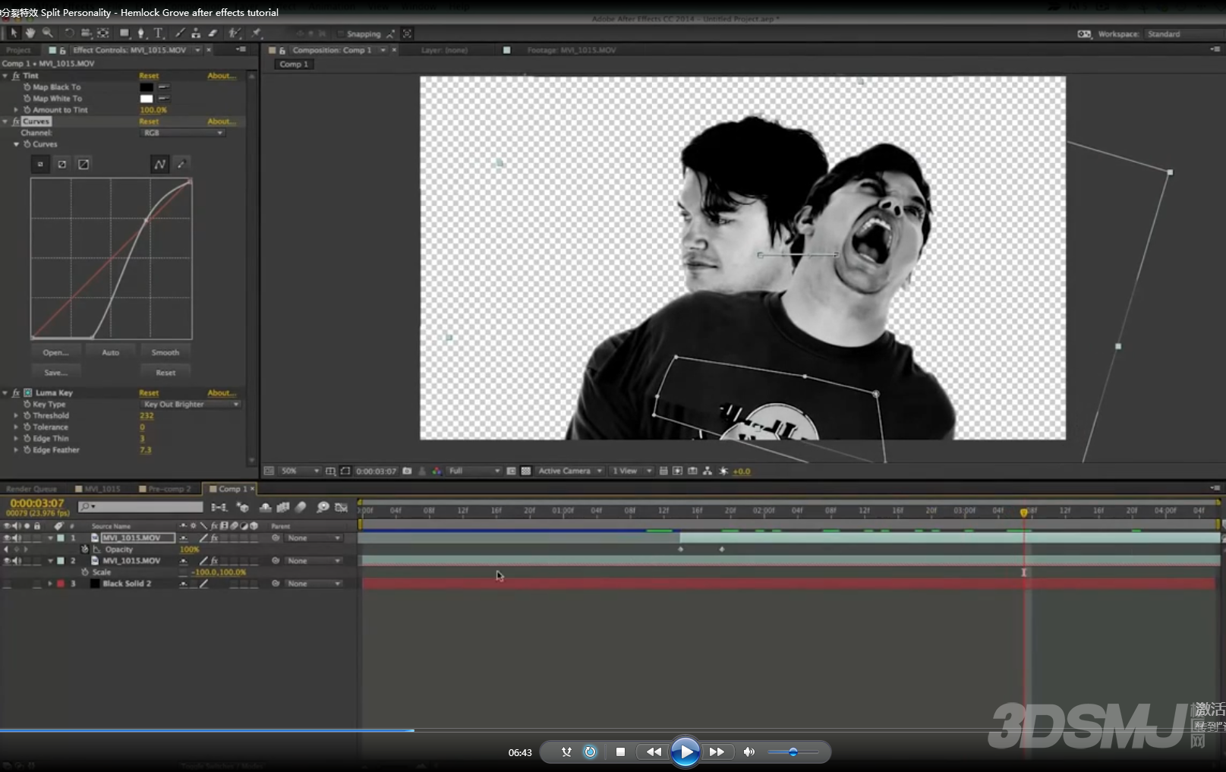This screenshot has width=1226, height=772.
Task: Click Composition Mini-Flowchart icon in timeline
Action: 219,507
